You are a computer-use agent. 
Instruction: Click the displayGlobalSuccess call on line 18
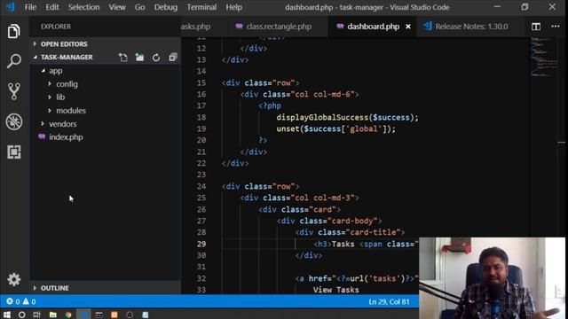pyautogui.click(x=347, y=117)
